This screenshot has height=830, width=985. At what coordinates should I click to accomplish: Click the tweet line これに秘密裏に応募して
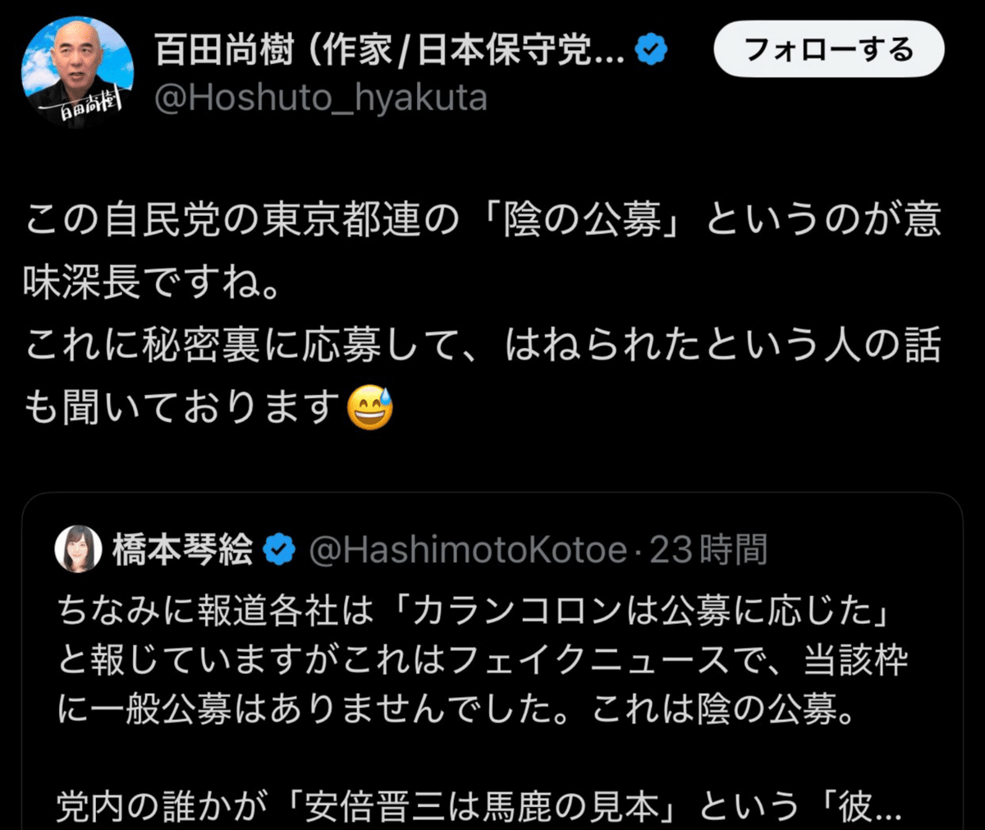pos(483,345)
